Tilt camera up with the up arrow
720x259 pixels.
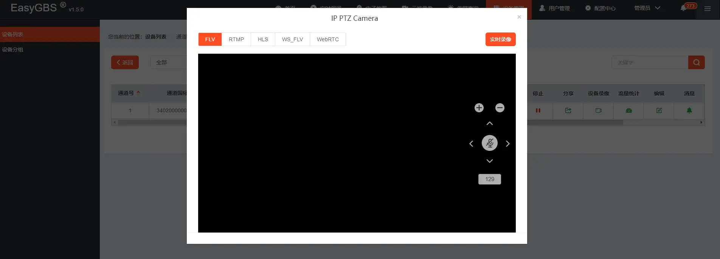(x=490, y=124)
